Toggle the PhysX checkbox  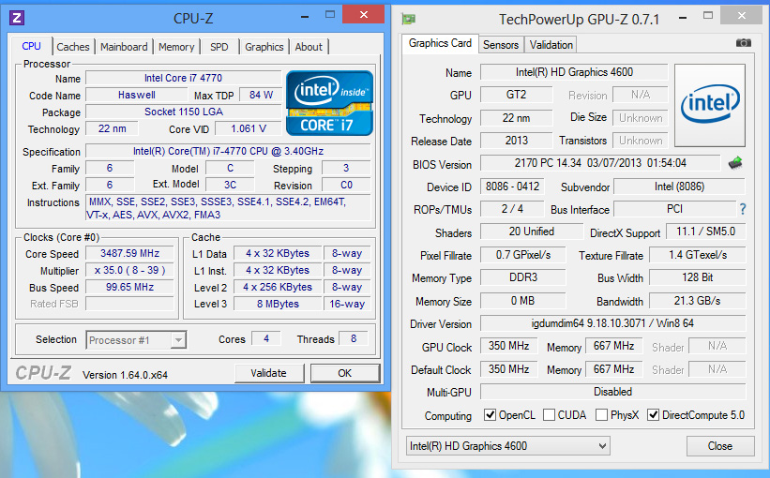(601, 415)
